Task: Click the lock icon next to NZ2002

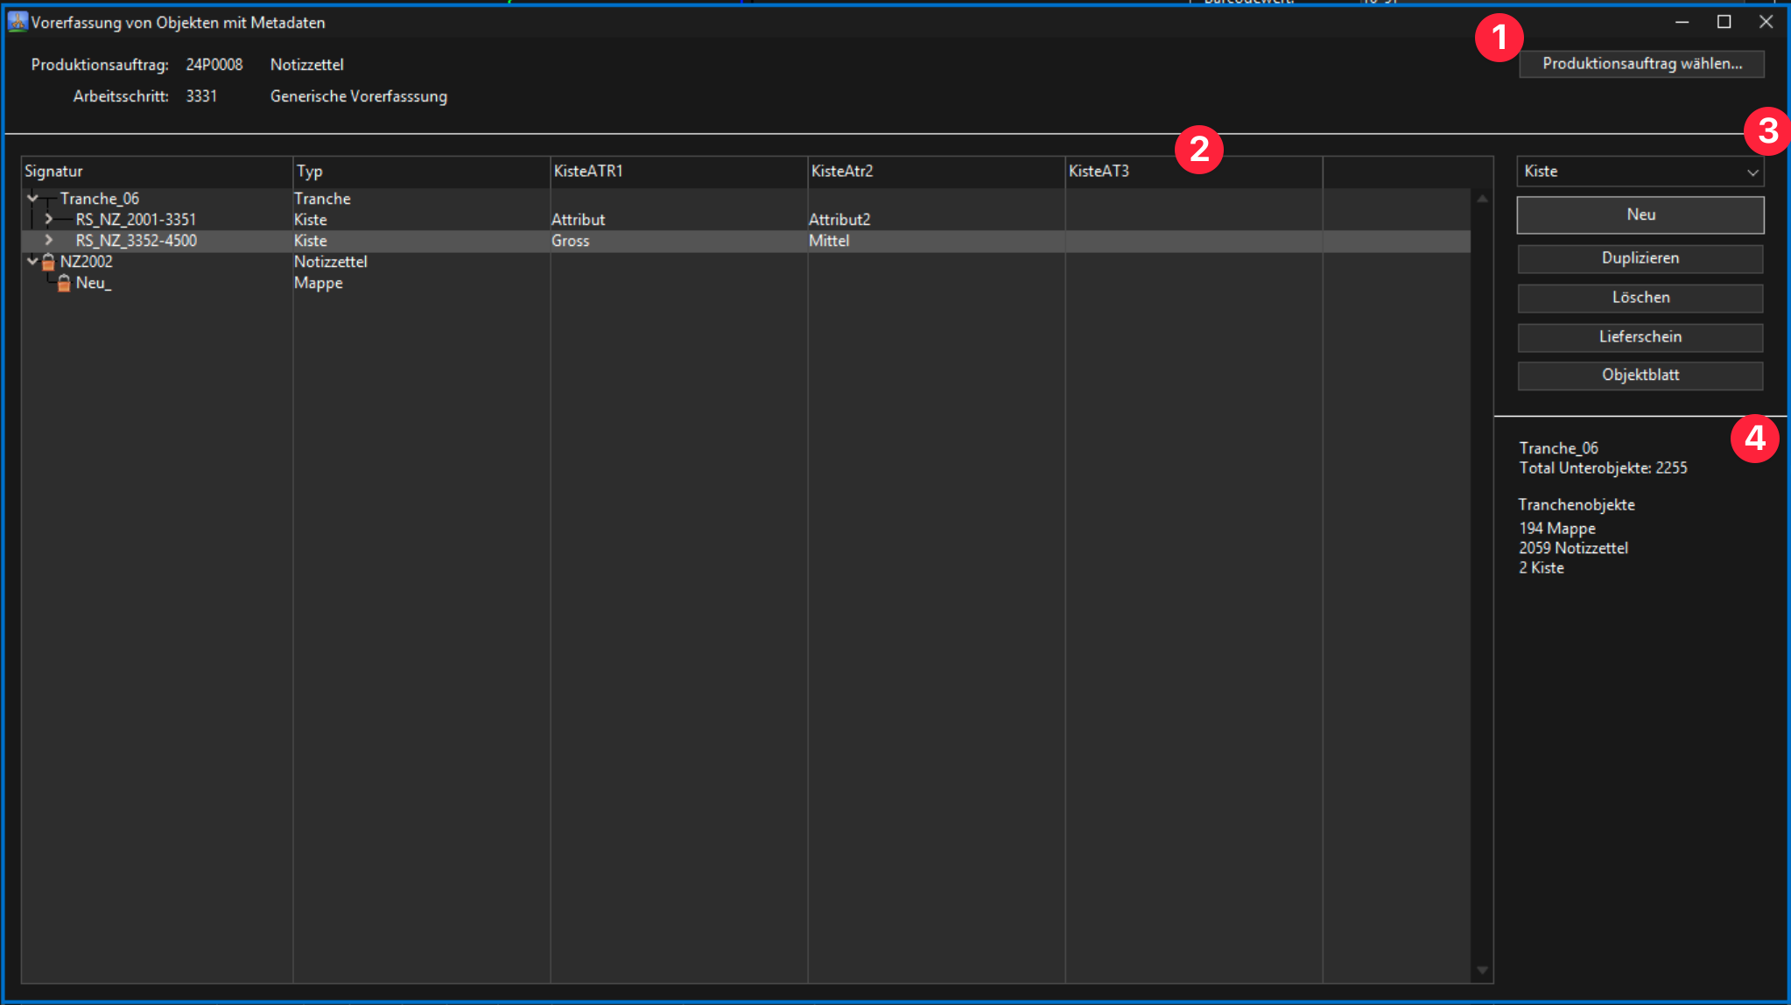Action: (x=49, y=262)
